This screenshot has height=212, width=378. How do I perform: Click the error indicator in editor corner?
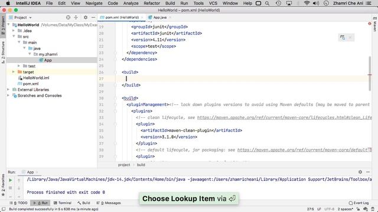click(x=370, y=24)
